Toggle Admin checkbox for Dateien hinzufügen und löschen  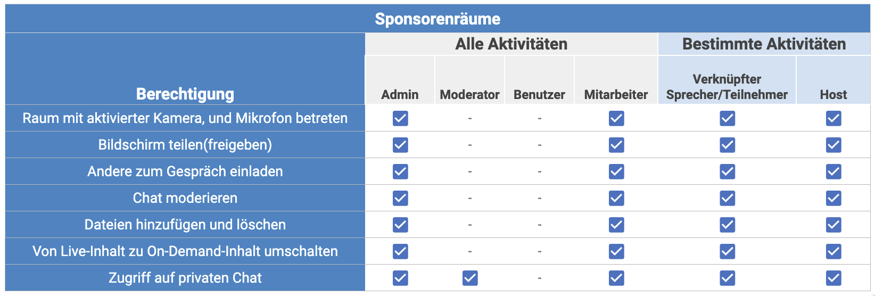[400, 225]
